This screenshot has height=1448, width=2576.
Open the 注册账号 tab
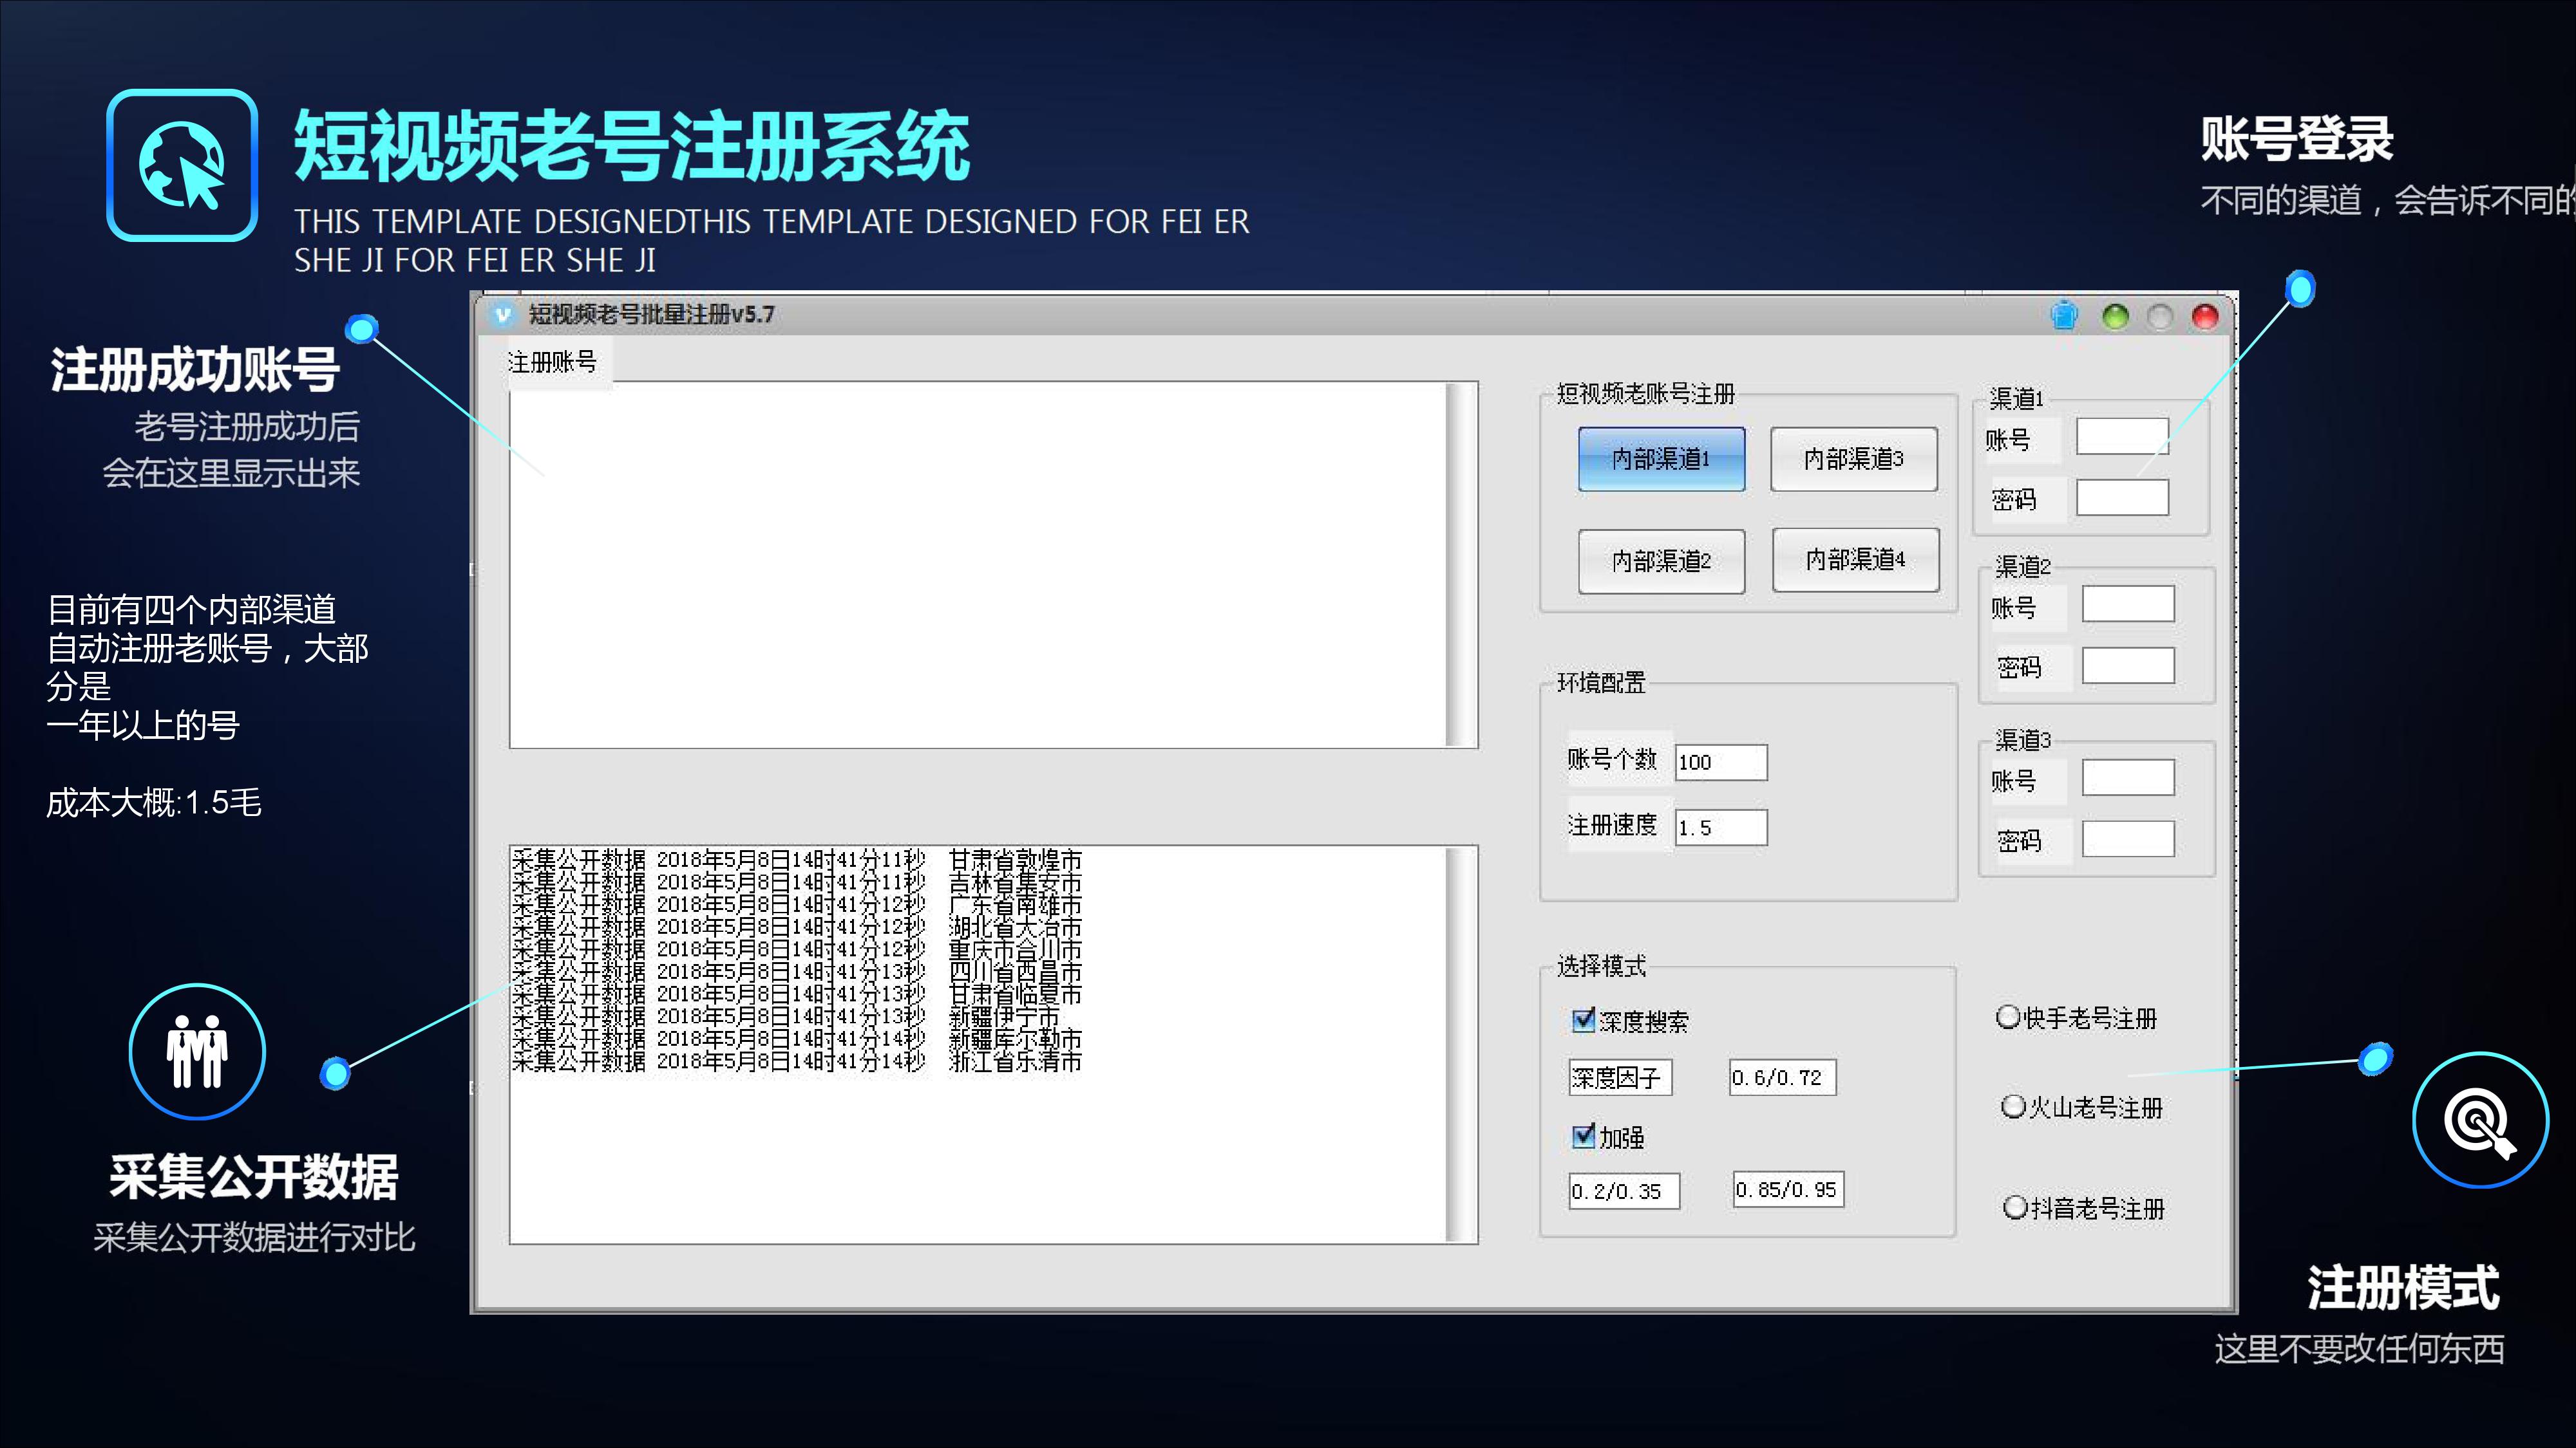552,362
